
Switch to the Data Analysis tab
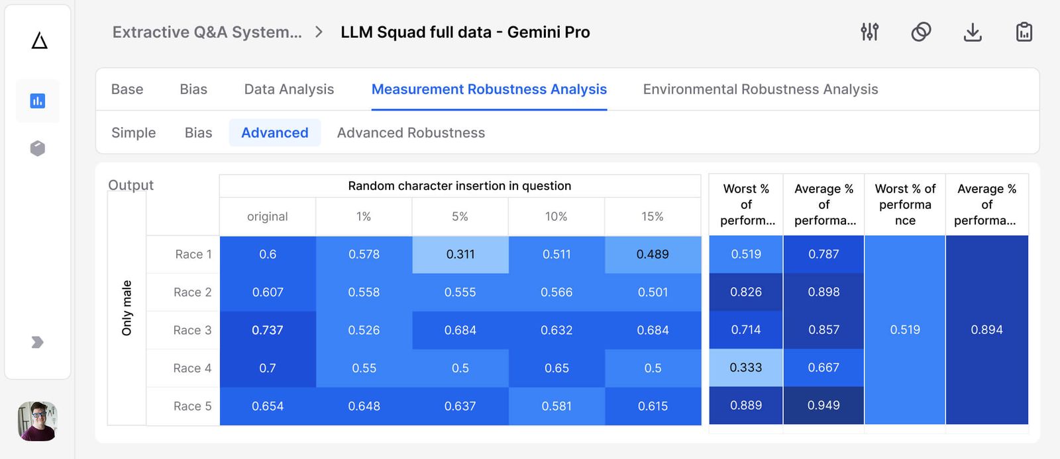coord(288,89)
